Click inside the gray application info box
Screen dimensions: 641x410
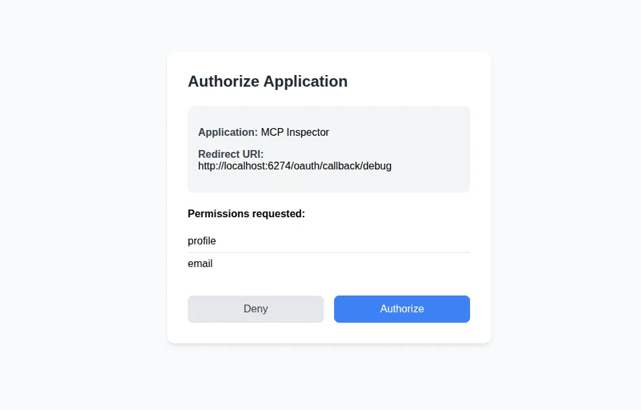329,149
